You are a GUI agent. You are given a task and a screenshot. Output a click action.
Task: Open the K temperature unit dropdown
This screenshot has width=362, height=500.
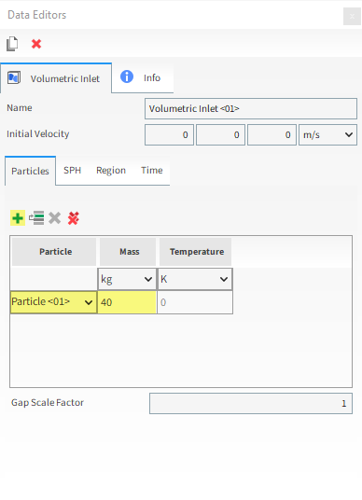click(x=195, y=279)
